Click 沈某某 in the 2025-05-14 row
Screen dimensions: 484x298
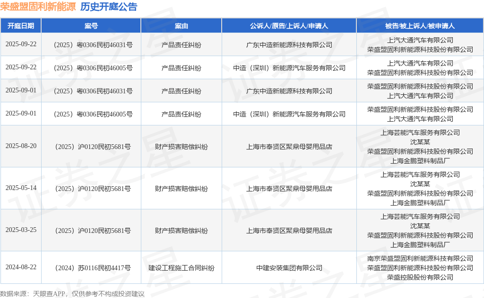420,184
